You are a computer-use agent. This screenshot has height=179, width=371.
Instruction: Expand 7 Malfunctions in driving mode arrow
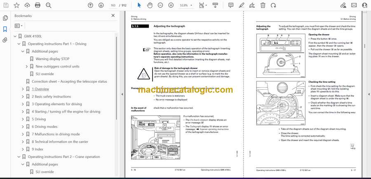click(23, 134)
